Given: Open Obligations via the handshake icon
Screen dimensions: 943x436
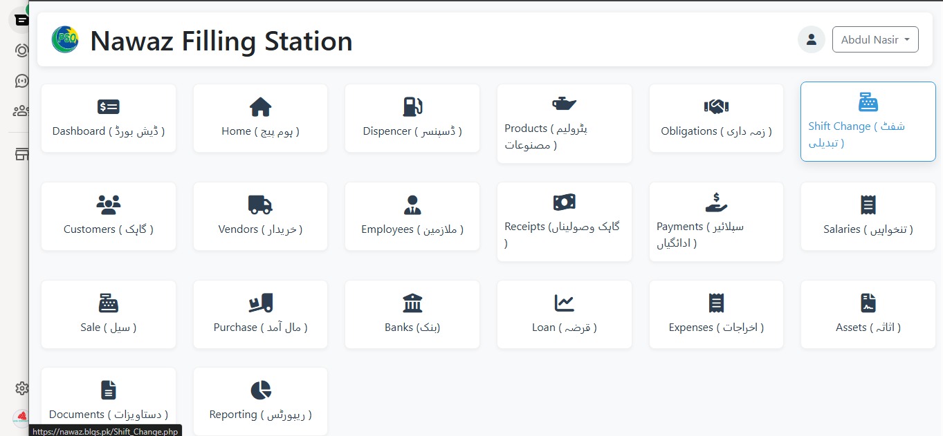Looking at the screenshot, I should coord(715,106).
